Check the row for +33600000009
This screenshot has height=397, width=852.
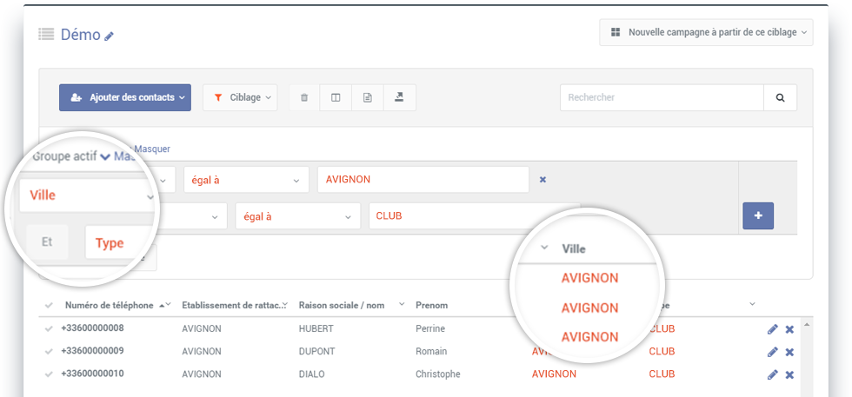pyautogui.click(x=49, y=351)
